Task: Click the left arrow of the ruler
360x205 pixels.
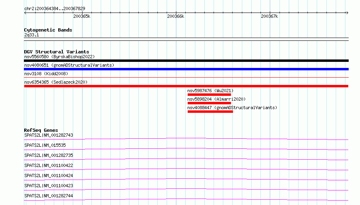Action: pyautogui.click(x=25, y=13)
